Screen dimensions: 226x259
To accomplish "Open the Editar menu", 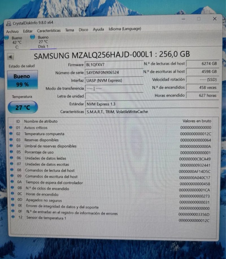I will pos(28,31).
